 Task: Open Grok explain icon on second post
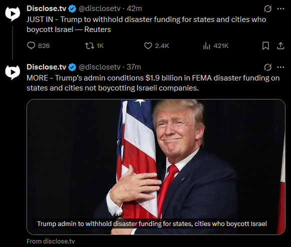268,67
